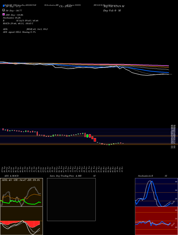Click the 'MACD: 29.46, 40.11, -10.65' line
Image resolution: width=178 pixels, height=235 pixels.
point(18,23)
